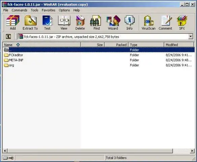Viewport: 197px width, 162px height.
Task: Launch the Wizard tool
Action: 113,22
